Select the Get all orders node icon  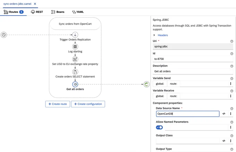click(x=75, y=84)
